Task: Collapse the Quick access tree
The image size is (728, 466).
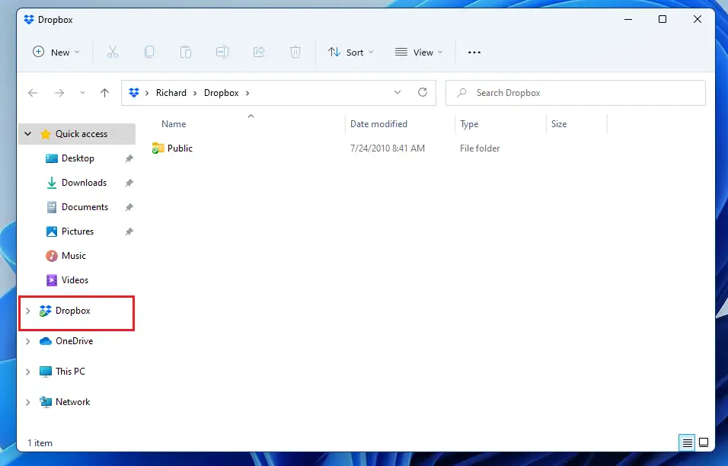Action: pos(28,134)
